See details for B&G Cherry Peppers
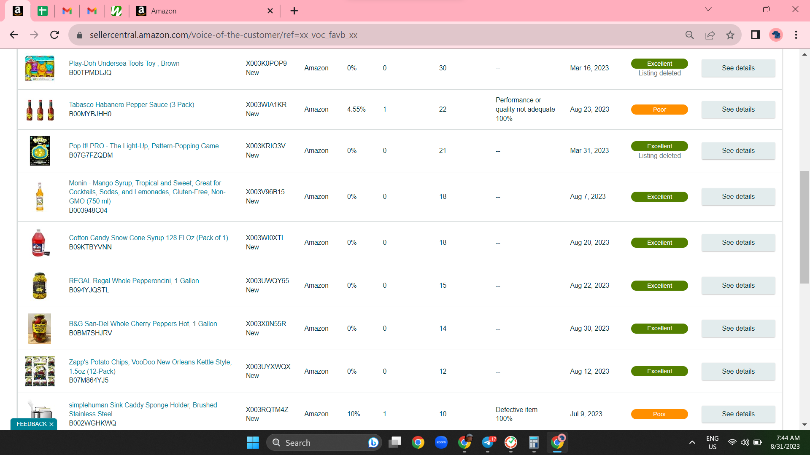This screenshot has height=455, width=810. (x=738, y=328)
